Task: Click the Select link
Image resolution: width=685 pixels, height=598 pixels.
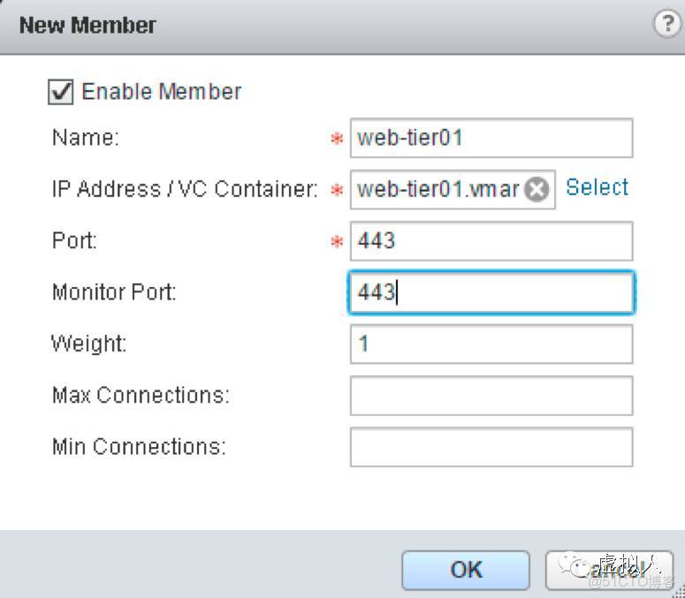Action: [597, 187]
